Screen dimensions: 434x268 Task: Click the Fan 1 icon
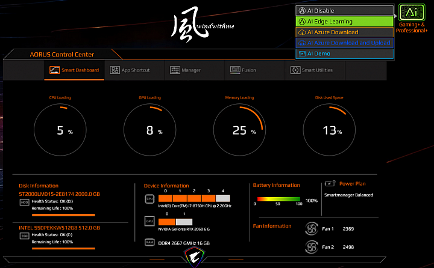[312, 229]
